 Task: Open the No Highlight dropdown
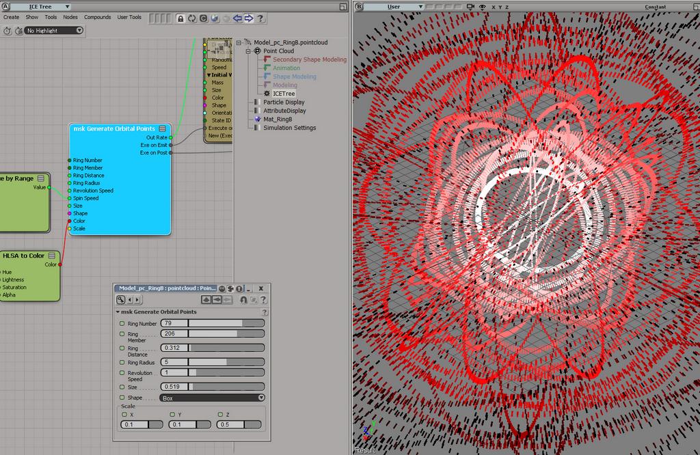(x=53, y=31)
